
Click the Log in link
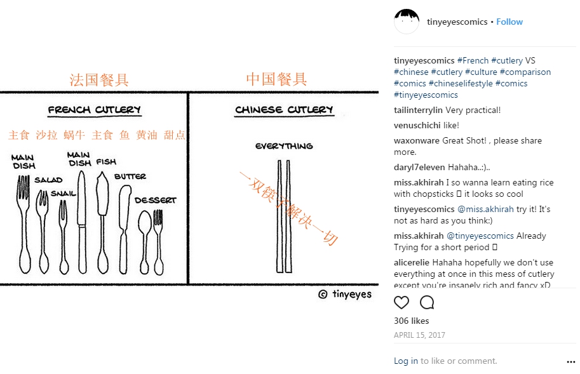(x=406, y=361)
